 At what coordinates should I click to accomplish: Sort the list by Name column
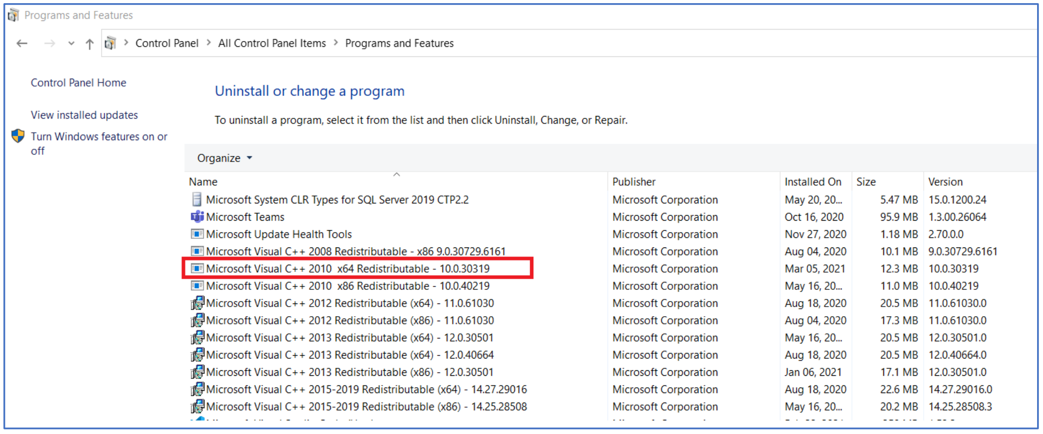pyautogui.click(x=203, y=182)
